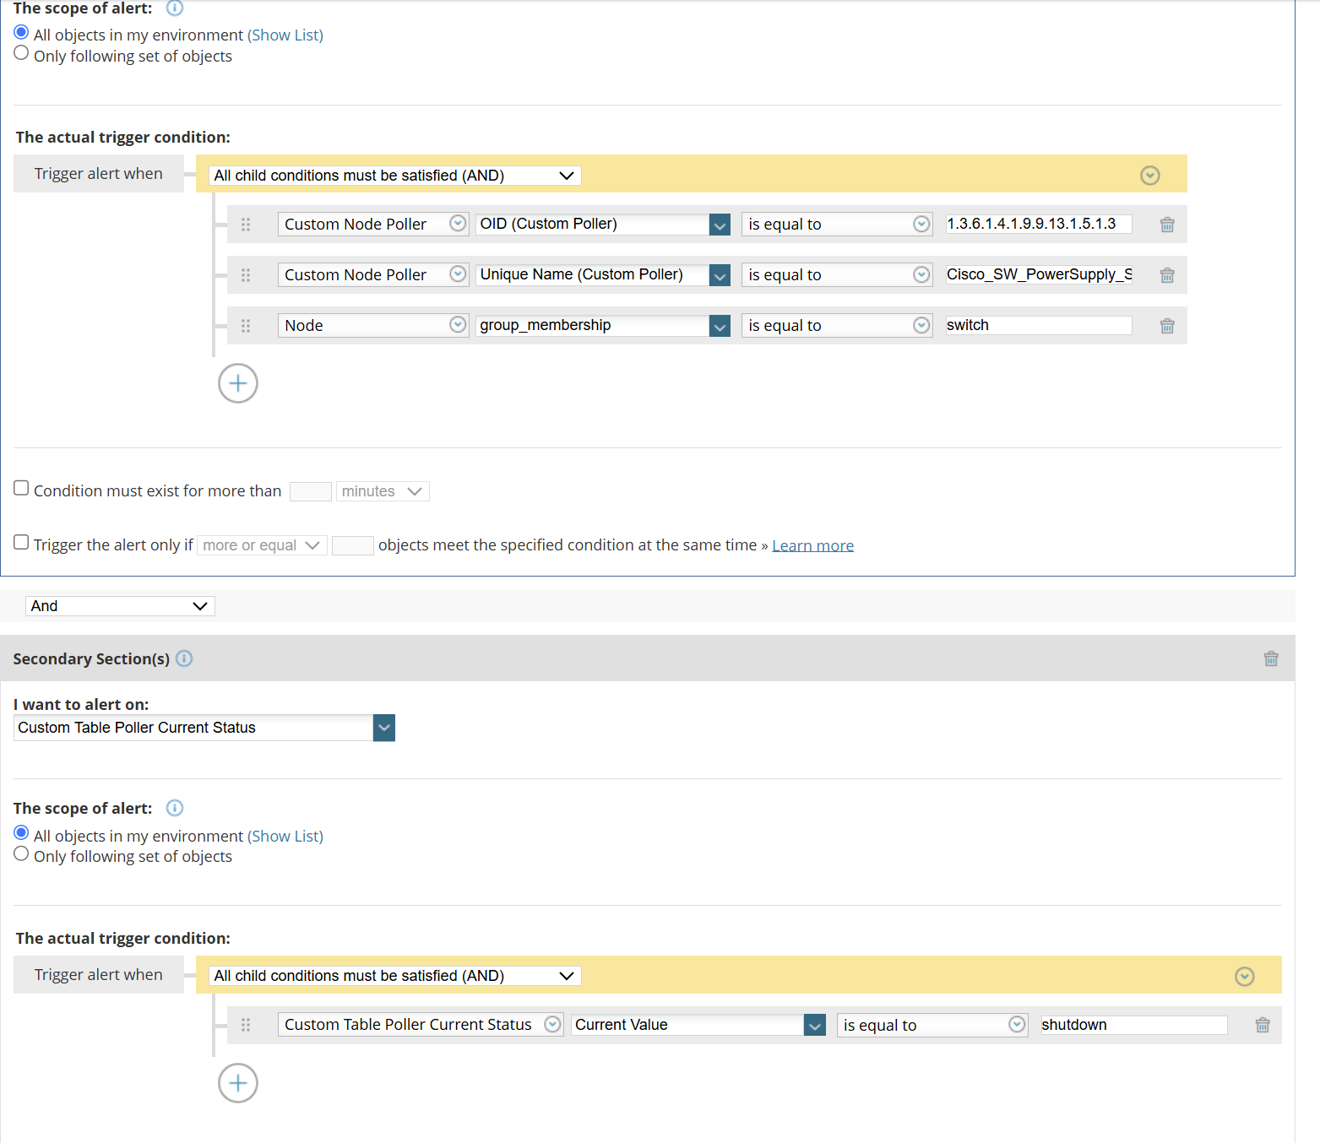The image size is (1320, 1143).
Task: Delete the group_membership condition row
Action: click(1167, 326)
